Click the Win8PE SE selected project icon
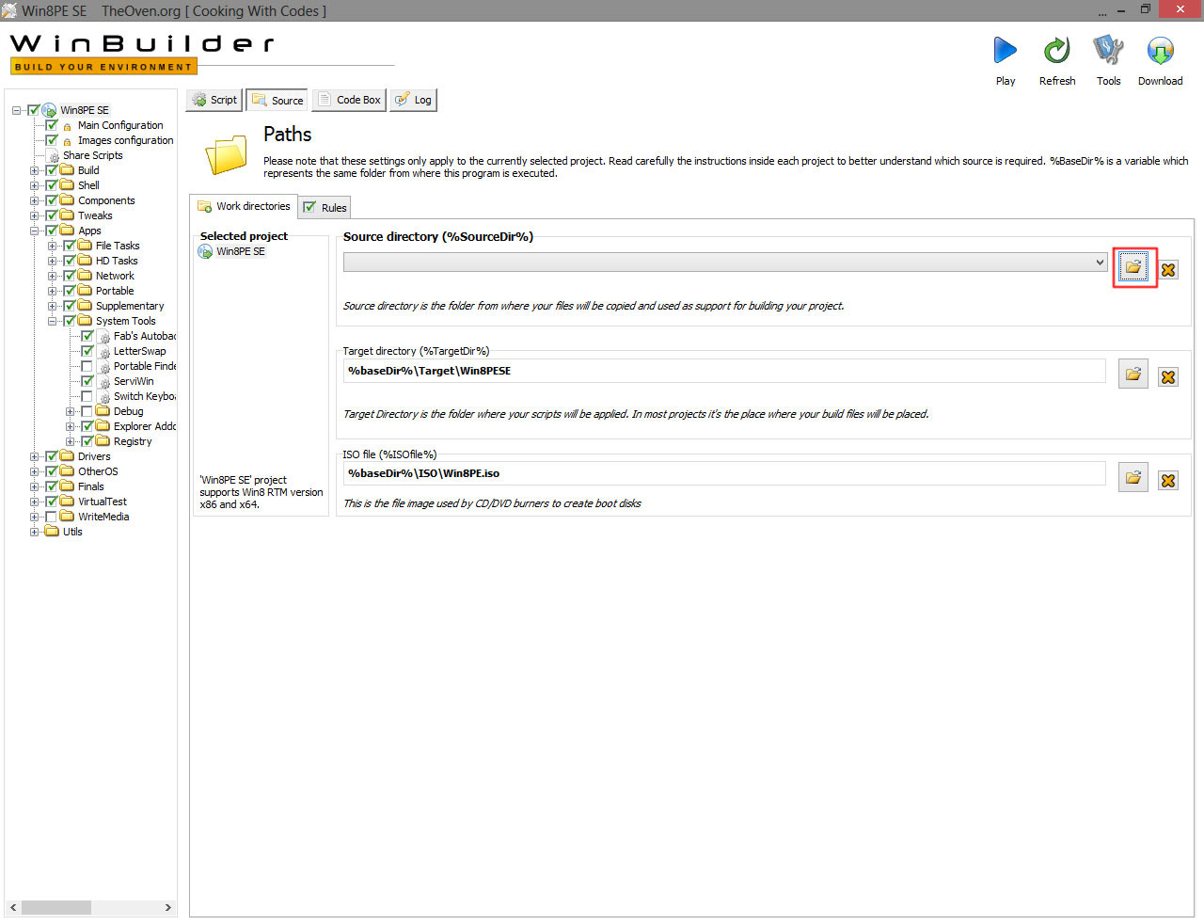1204x924 pixels. pos(205,251)
